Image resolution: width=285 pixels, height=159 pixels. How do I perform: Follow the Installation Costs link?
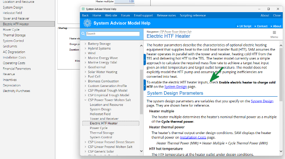[x=193, y=137]
